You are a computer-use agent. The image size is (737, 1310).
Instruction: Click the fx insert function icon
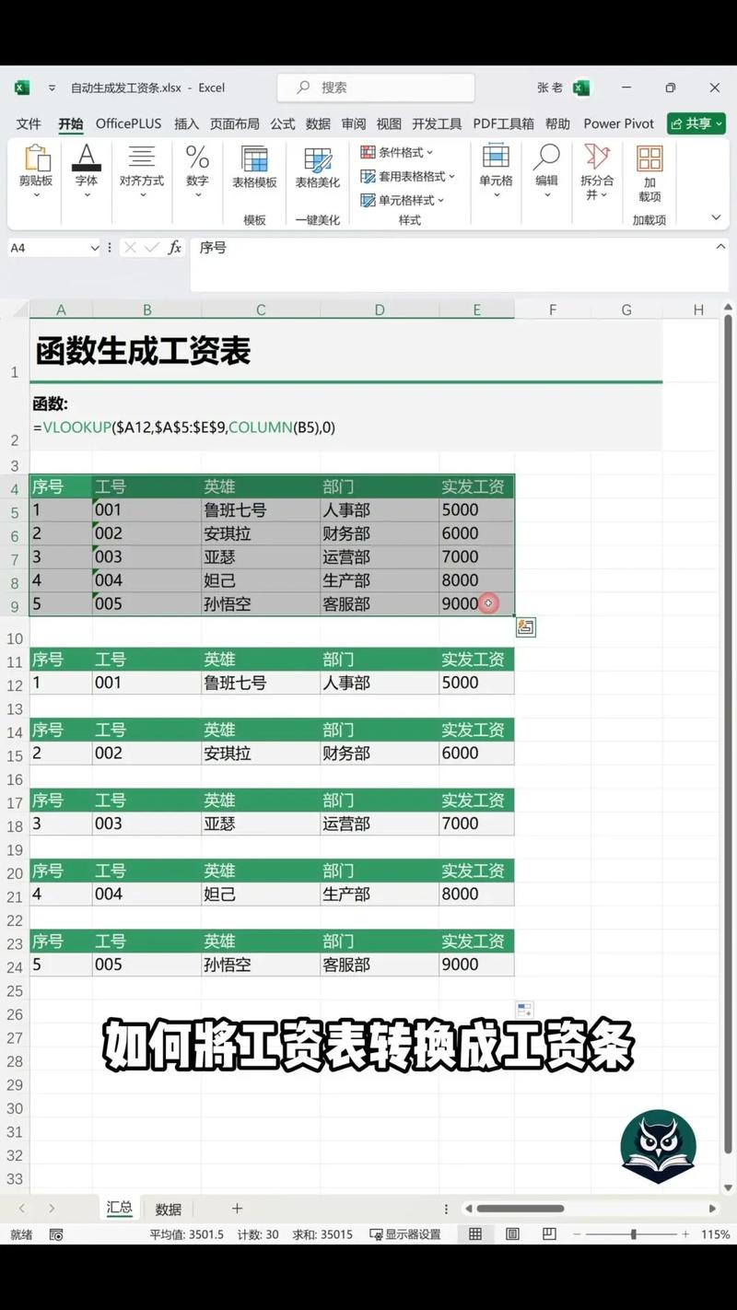[x=174, y=247]
